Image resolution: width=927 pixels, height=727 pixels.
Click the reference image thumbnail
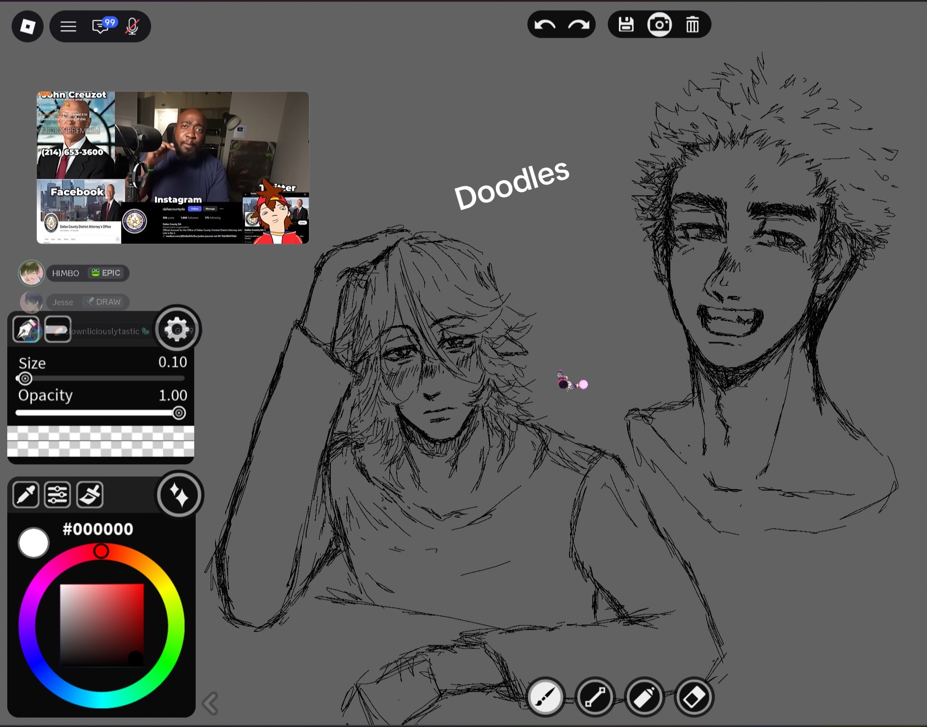173,167
